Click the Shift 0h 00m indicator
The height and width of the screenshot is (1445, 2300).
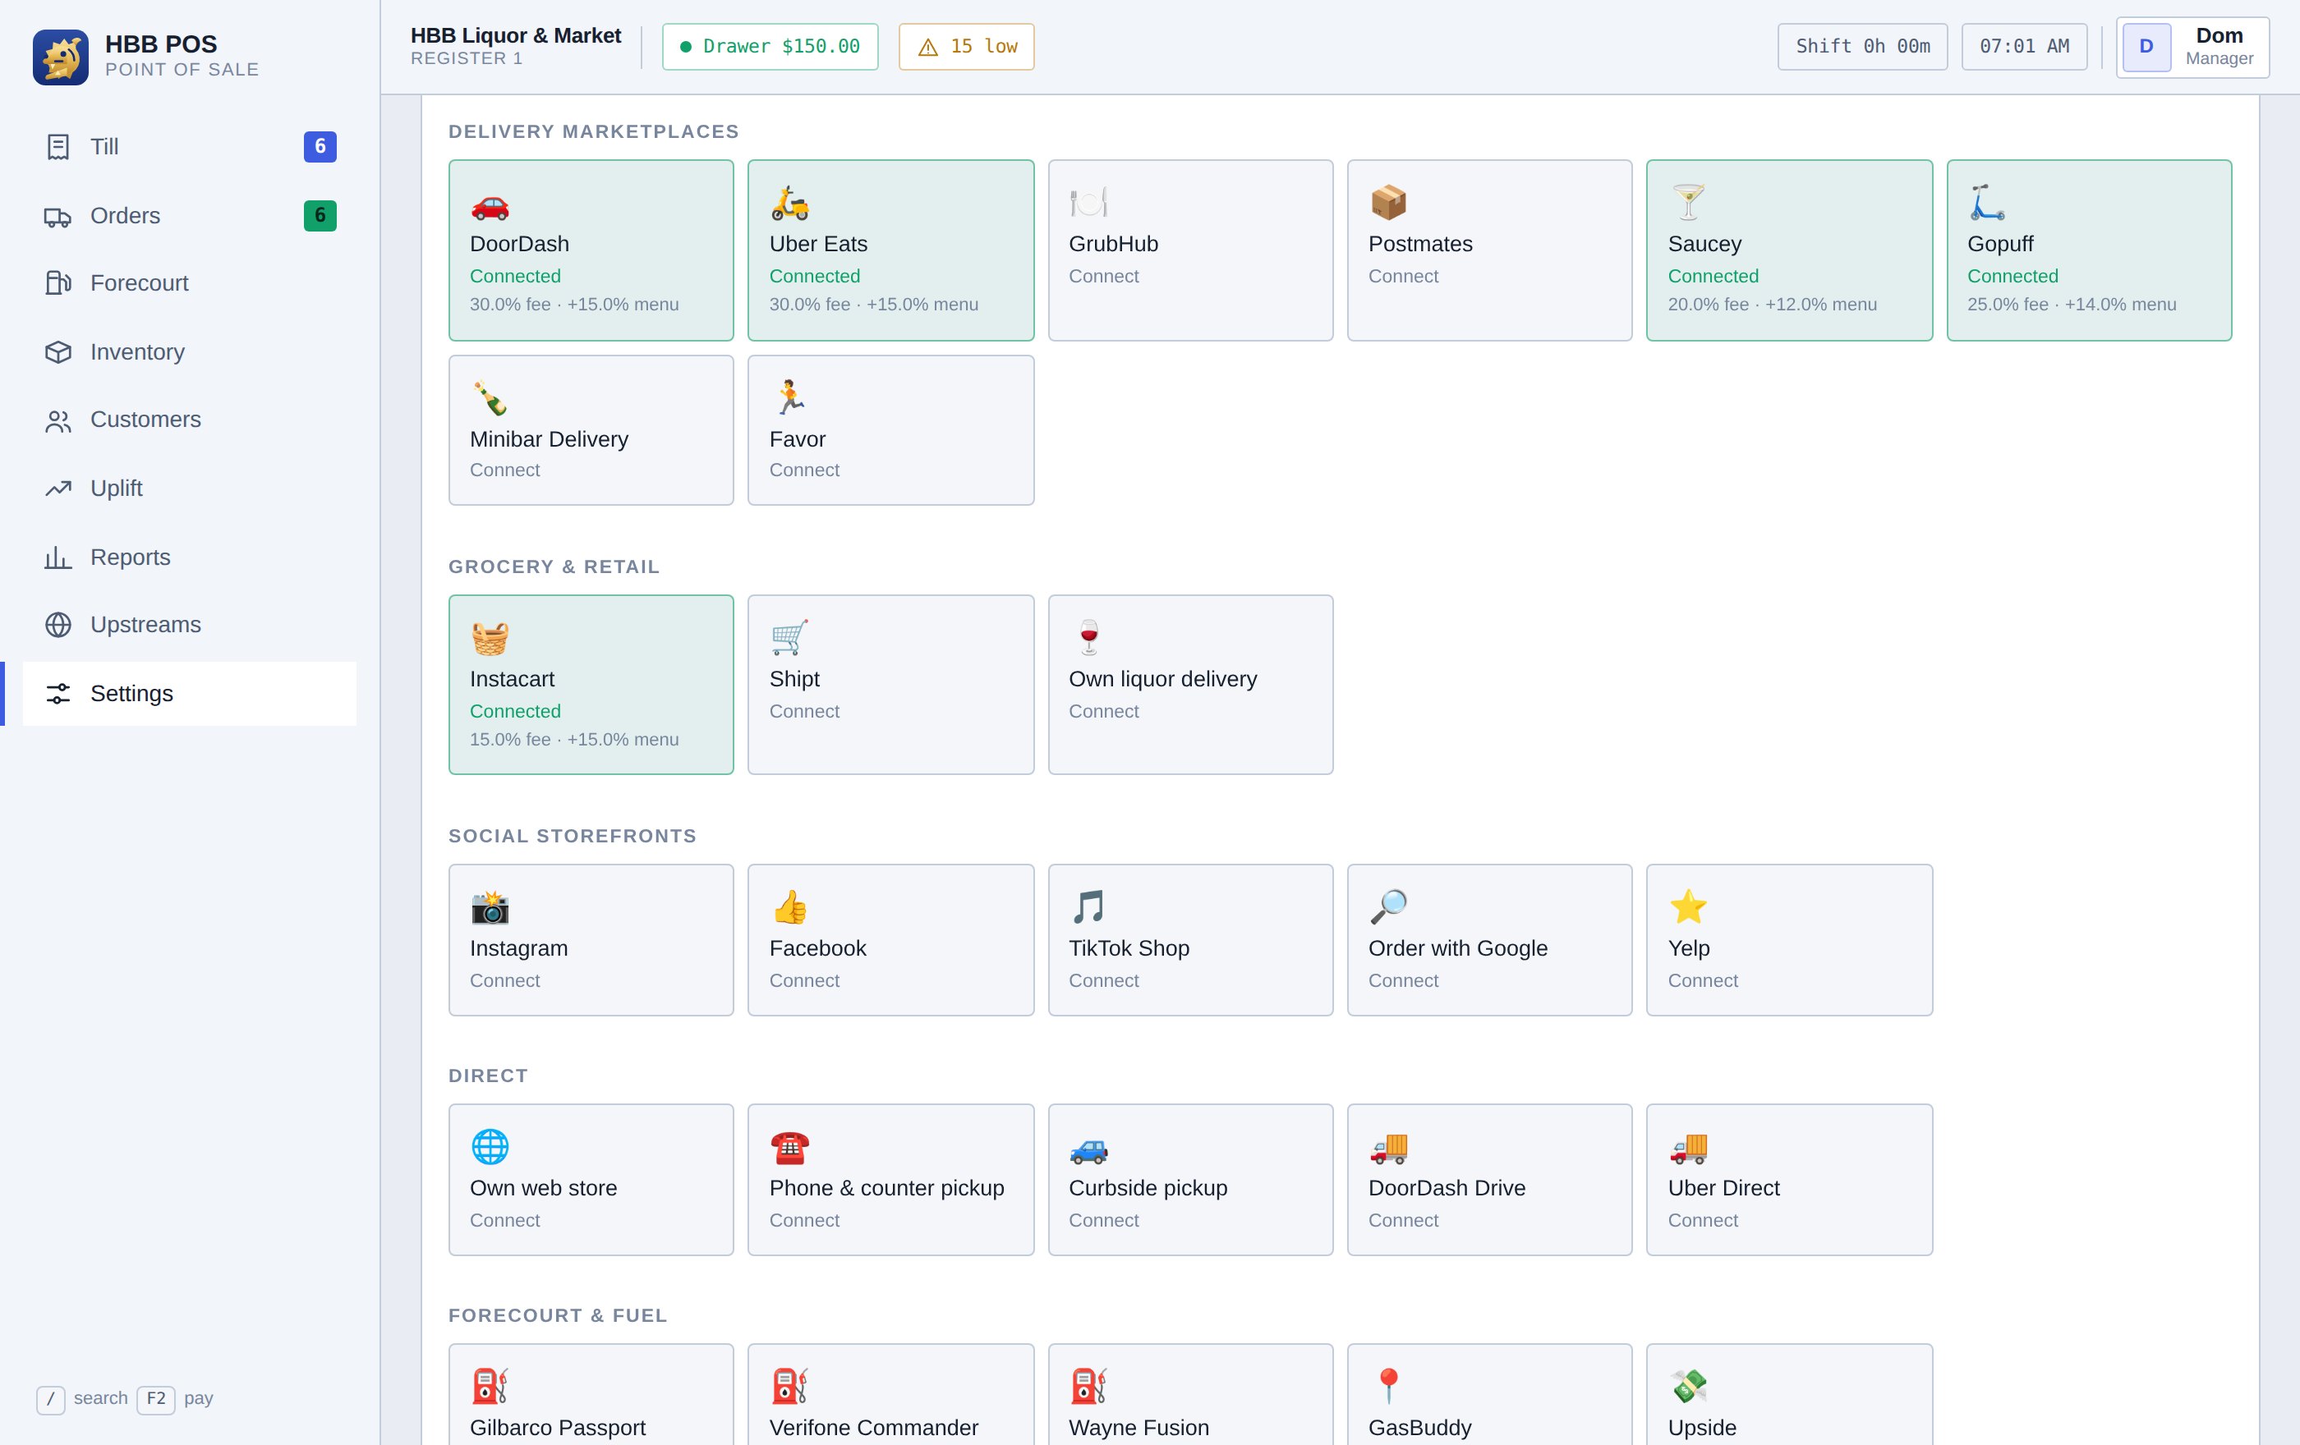tap(1861, 47)
